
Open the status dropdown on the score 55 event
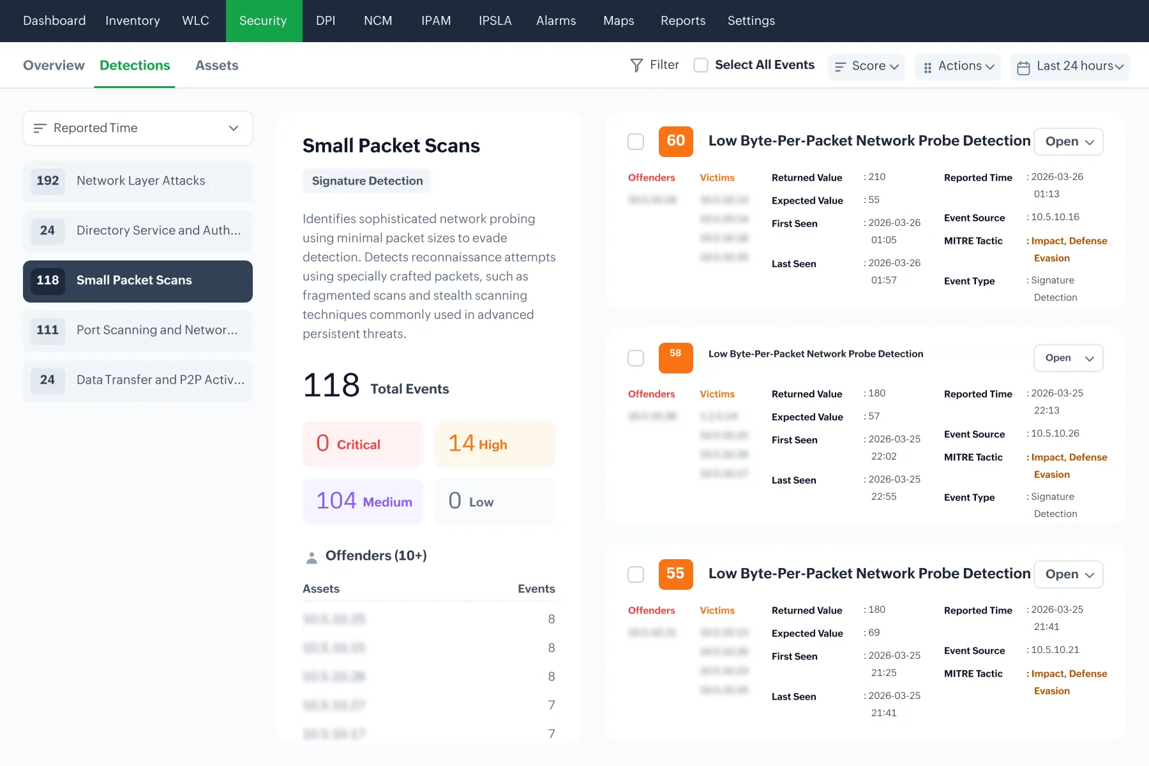[1069, 574]
